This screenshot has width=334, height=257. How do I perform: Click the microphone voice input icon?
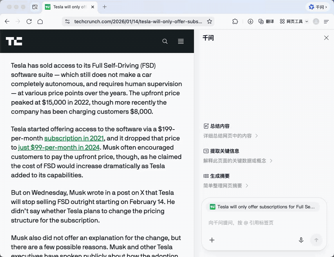[301, 240]
